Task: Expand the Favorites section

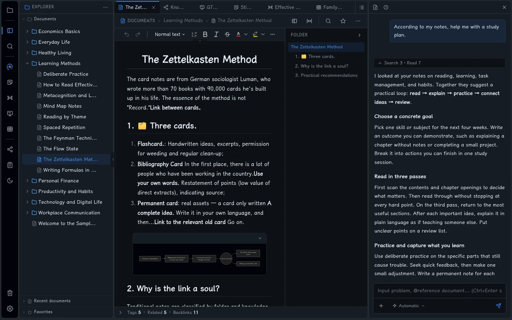Action: click(x=24, y=312)
